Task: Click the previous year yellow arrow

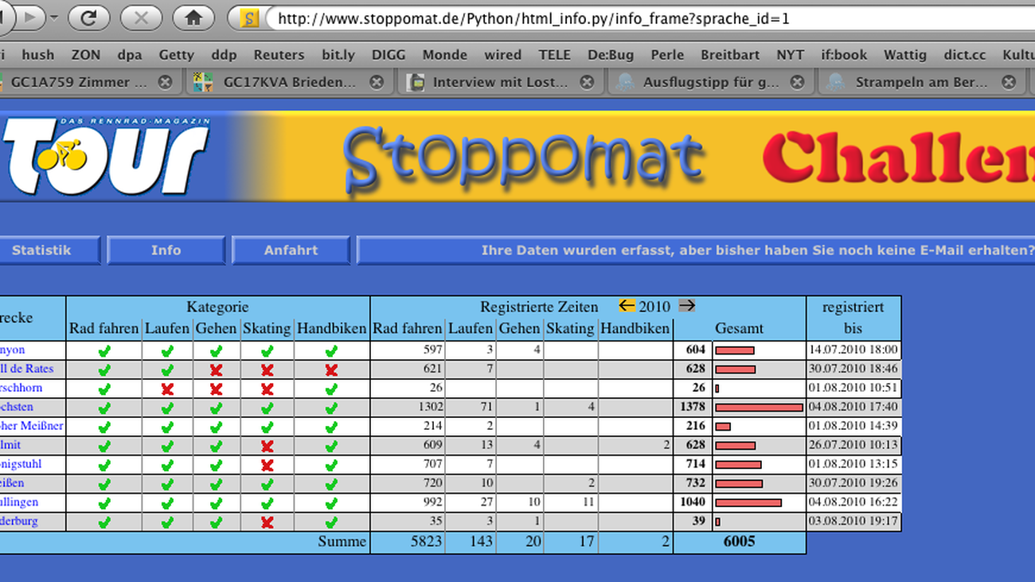Action: click(x=627, y=306)
